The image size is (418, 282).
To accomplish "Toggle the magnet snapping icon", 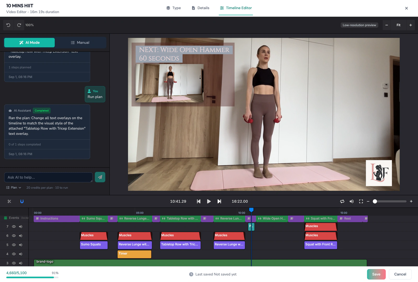I will [22, 201].
